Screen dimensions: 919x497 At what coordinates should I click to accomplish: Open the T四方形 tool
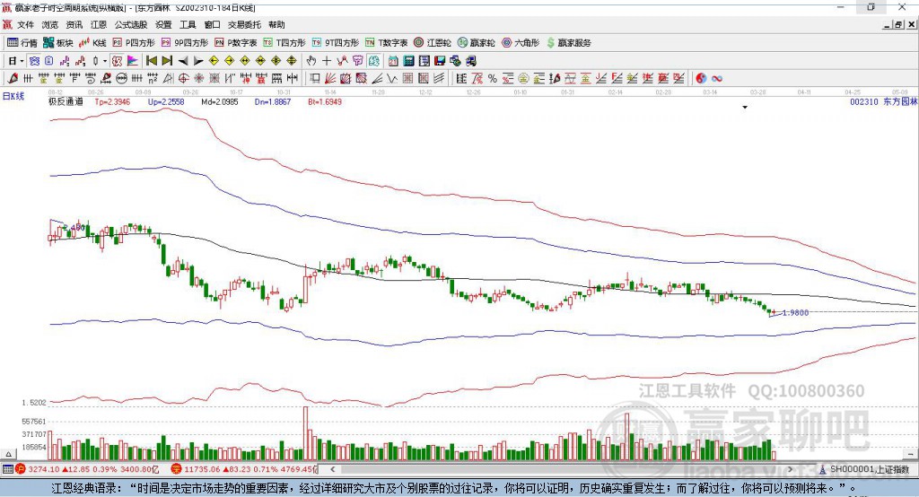tap(284, 43)
